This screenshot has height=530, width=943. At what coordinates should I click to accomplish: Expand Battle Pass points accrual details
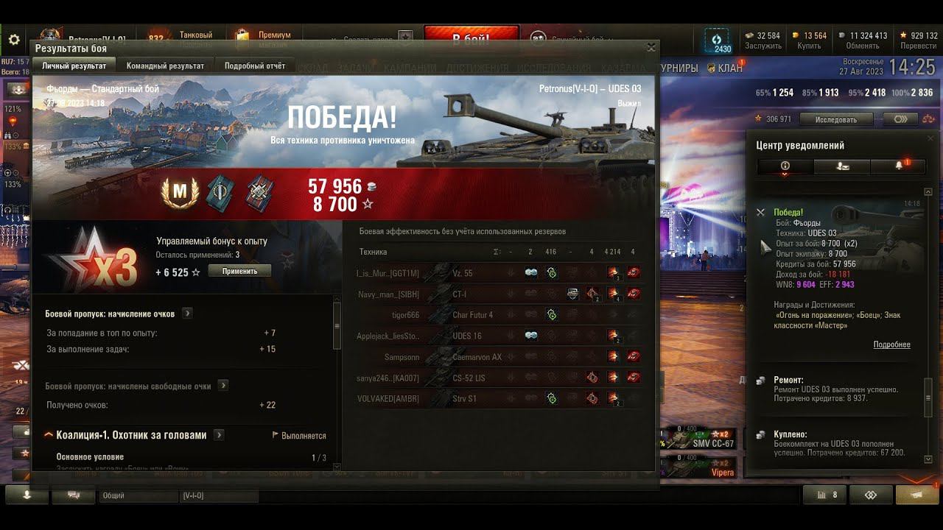click(187, 314)
